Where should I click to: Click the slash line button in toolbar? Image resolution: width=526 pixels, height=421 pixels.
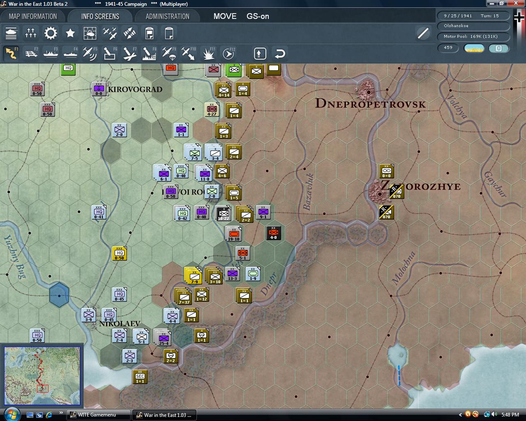coord(423,33)
